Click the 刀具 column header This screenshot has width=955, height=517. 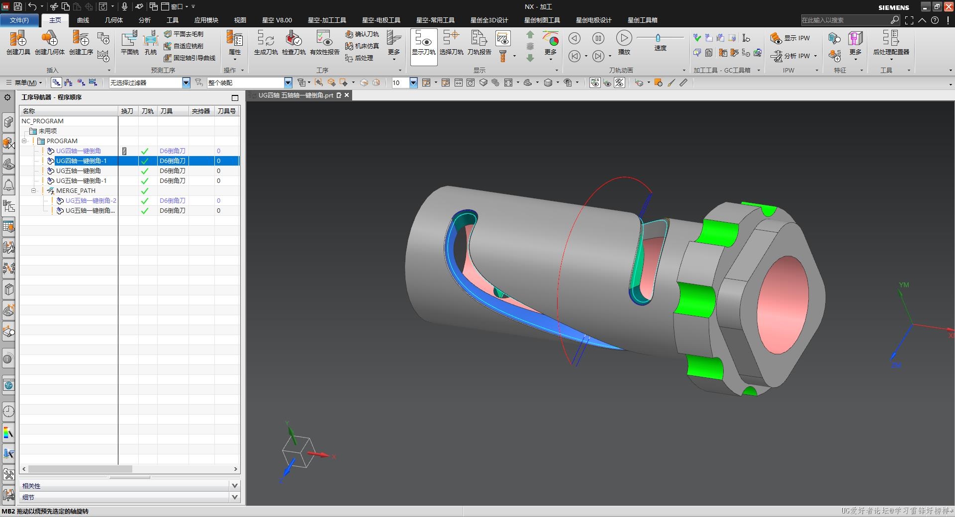[x=173, y=111]
